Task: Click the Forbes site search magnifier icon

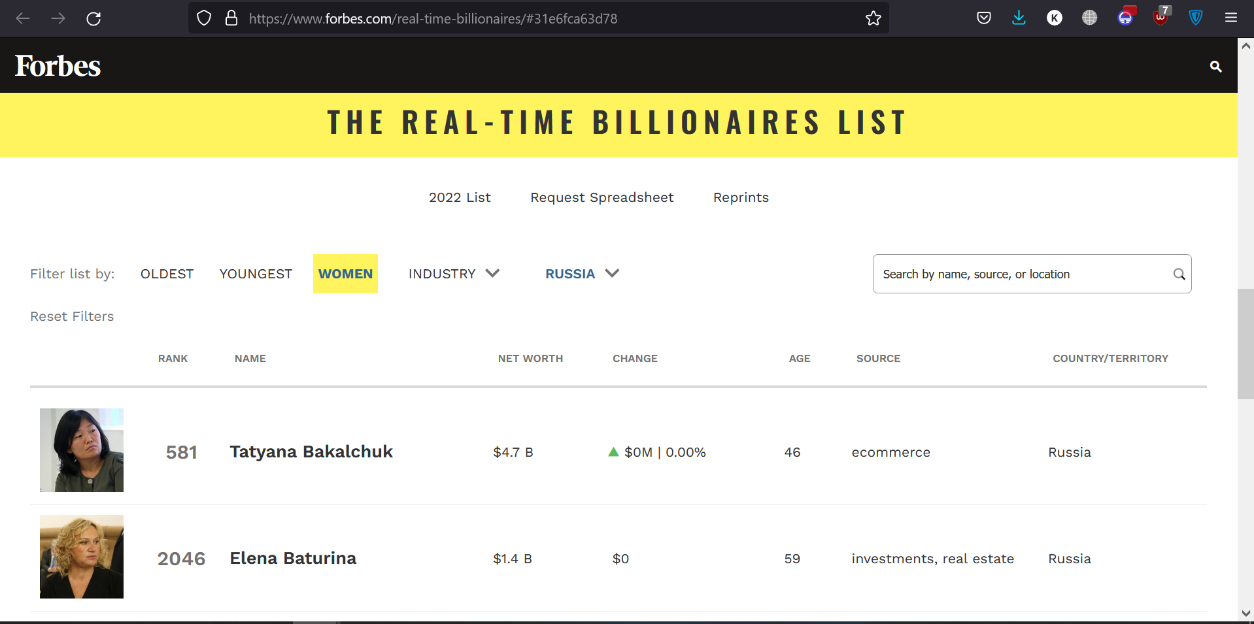Action: (1215, 66)
